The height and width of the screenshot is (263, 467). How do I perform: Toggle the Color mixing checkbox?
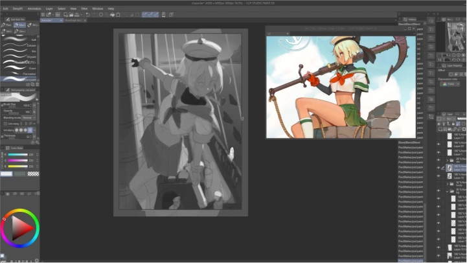(x=5, y=124)
